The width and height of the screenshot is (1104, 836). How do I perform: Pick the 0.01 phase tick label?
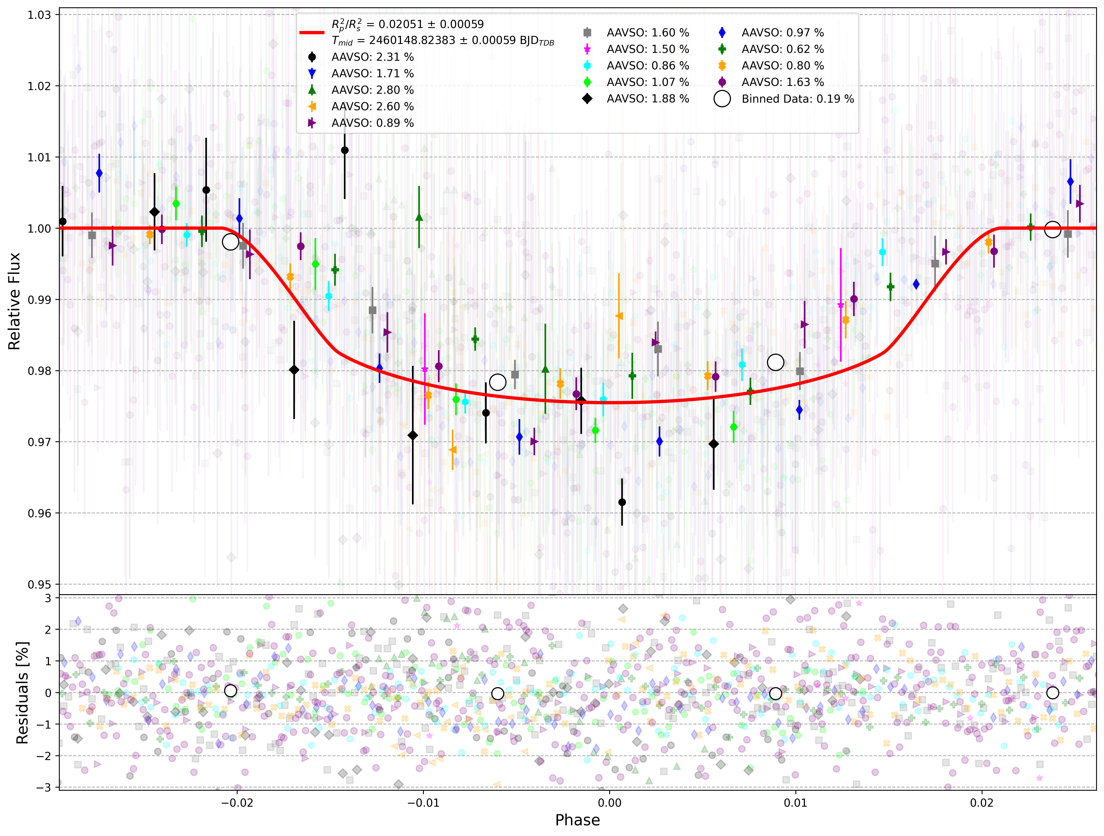(795, 803)
